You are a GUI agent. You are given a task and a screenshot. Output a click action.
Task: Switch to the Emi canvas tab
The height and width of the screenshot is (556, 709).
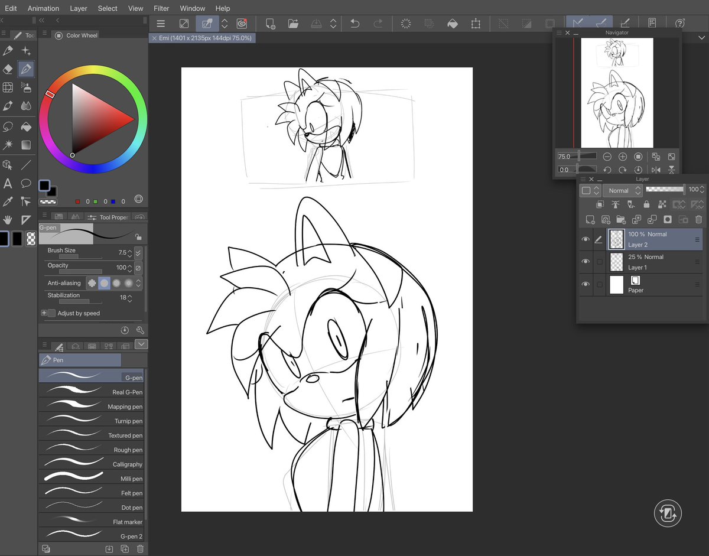[x=203, y=38]
